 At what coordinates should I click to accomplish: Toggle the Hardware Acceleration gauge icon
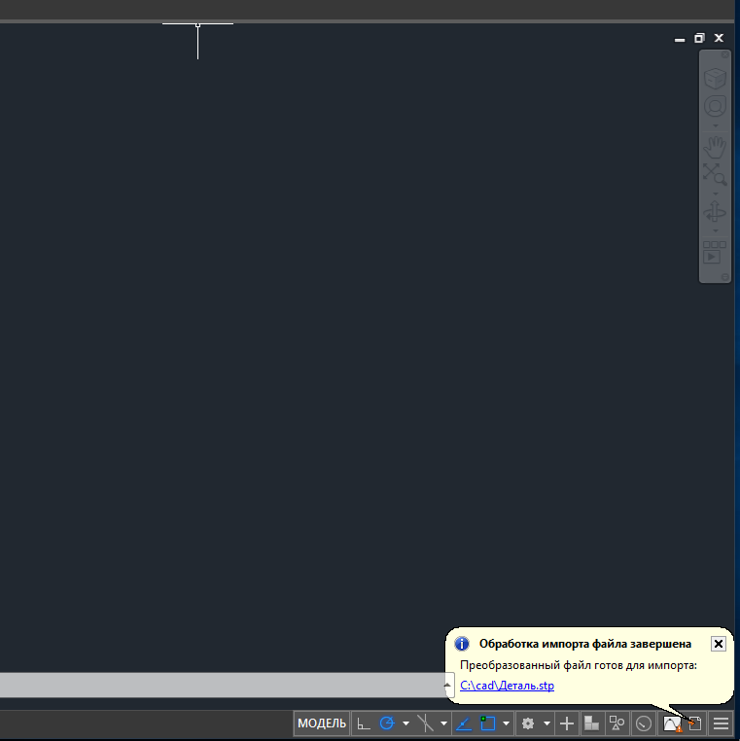644,723
